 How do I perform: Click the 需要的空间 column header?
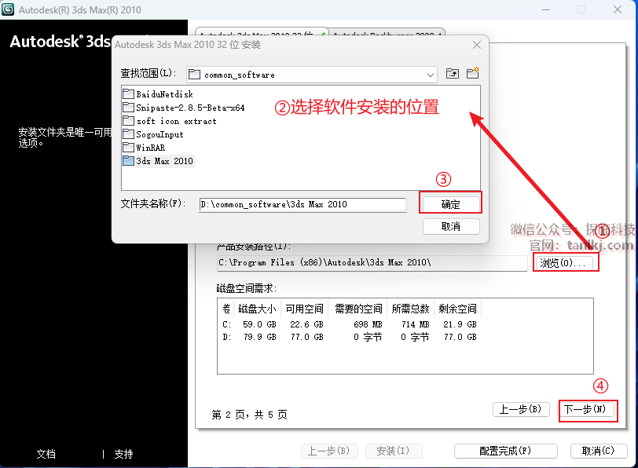click(358, 309)
